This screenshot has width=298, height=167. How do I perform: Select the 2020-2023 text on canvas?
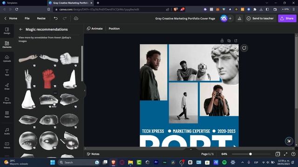pos(227,131)
